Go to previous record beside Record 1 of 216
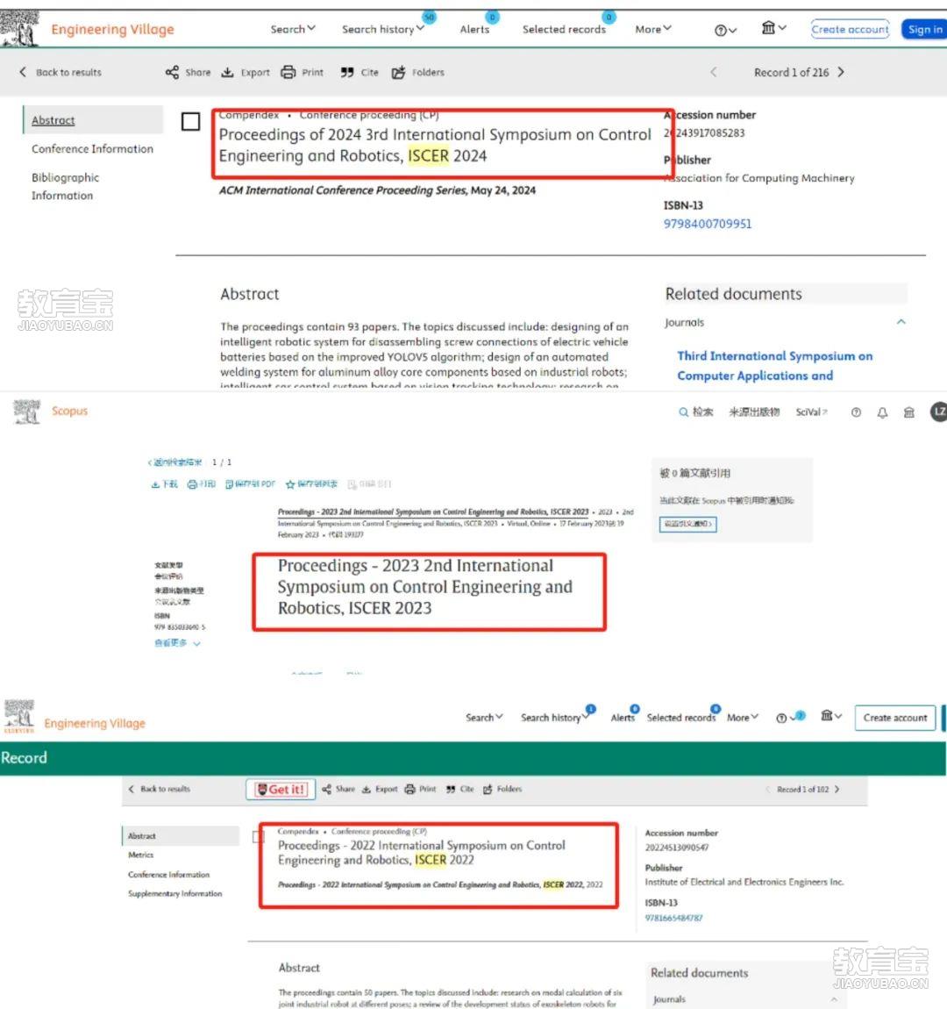 point(713,72)
